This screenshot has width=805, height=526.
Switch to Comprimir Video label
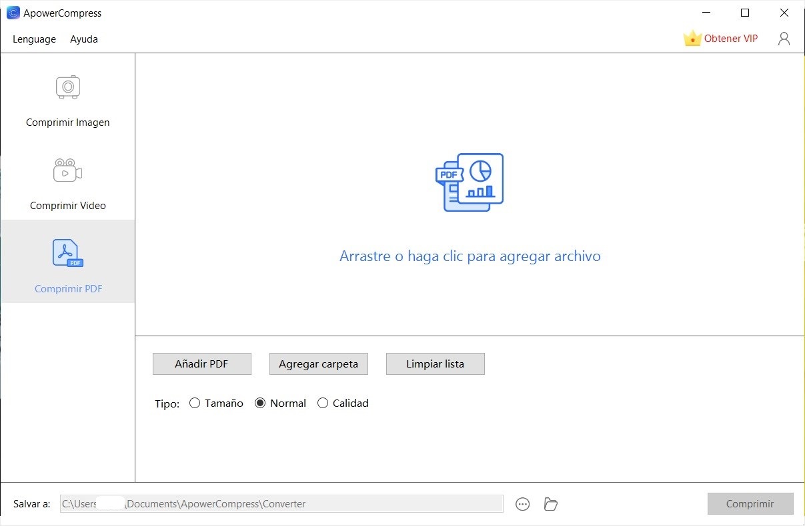click(x=68, y=206)
